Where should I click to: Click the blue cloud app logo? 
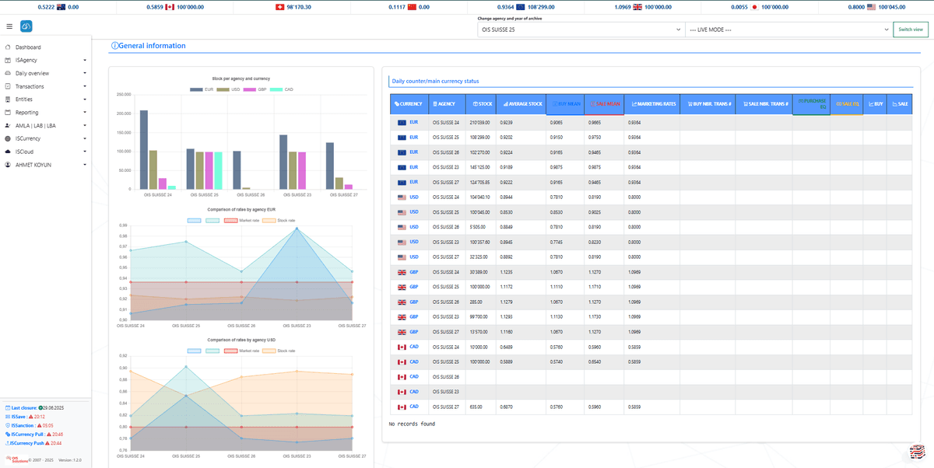[x=26, y=26]
